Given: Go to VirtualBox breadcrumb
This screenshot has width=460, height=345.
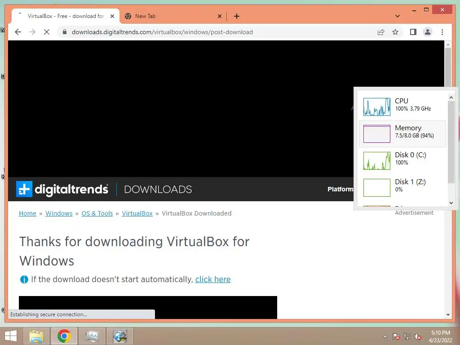Looking at the screenshot, I should tap(137, 213).
